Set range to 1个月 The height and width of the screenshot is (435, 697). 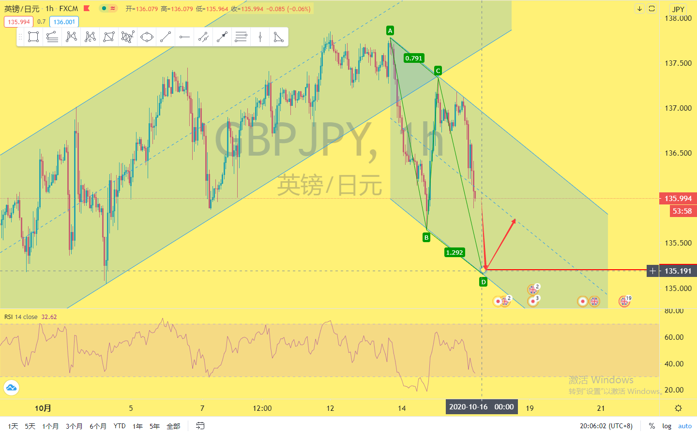(x=50, y=426)
